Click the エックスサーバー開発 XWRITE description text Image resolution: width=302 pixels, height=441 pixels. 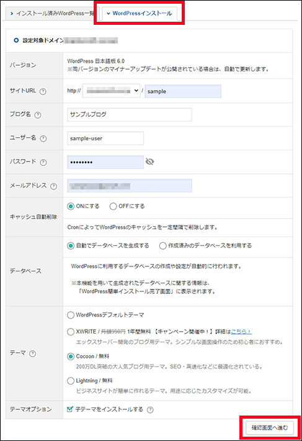point(179,342)
